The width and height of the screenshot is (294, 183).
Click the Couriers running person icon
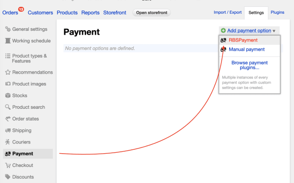[8, 142]
